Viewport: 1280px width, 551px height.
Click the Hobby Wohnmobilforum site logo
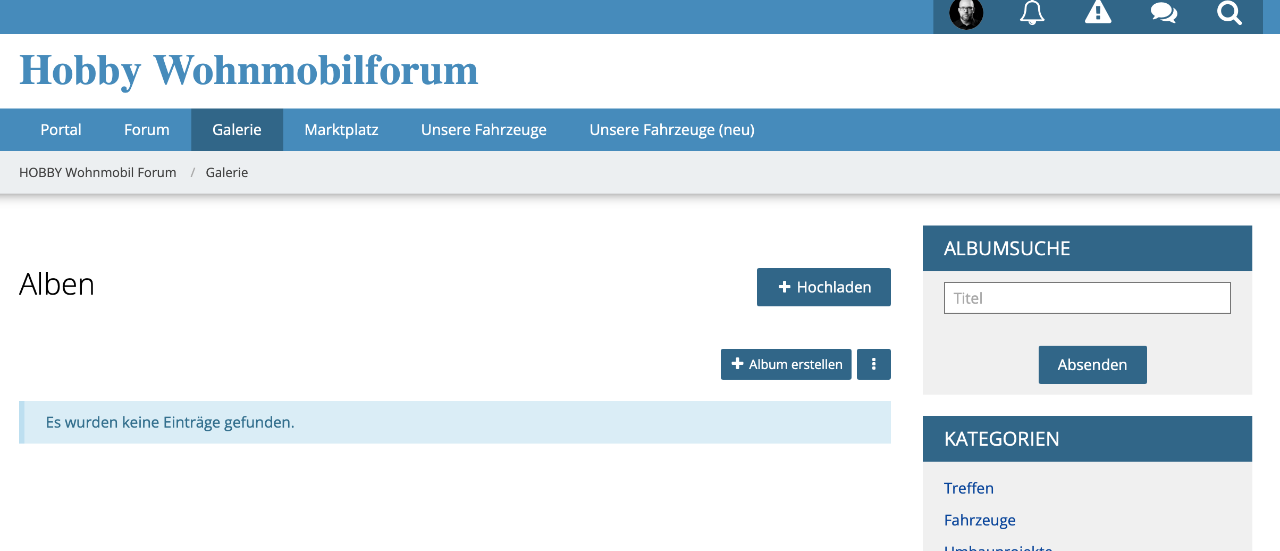pos(249,70)
